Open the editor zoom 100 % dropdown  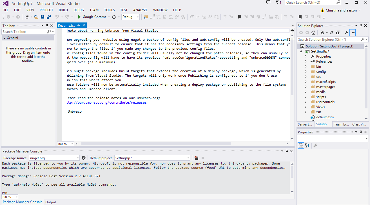pos(72,144)
